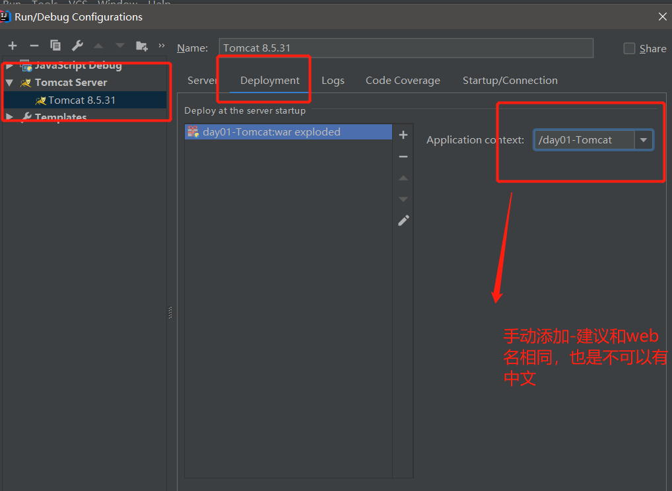Show more toolbar actions chevron
The image size is (672, 491).
[x=162, y=45]
